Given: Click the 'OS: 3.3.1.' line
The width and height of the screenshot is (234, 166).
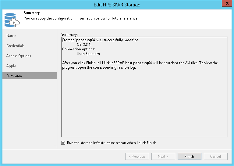Looking at the screenshot, I should (x=84, y=45).
